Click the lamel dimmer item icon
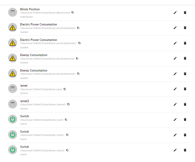This screenshot has height=162, width=195. coord(13,89)
